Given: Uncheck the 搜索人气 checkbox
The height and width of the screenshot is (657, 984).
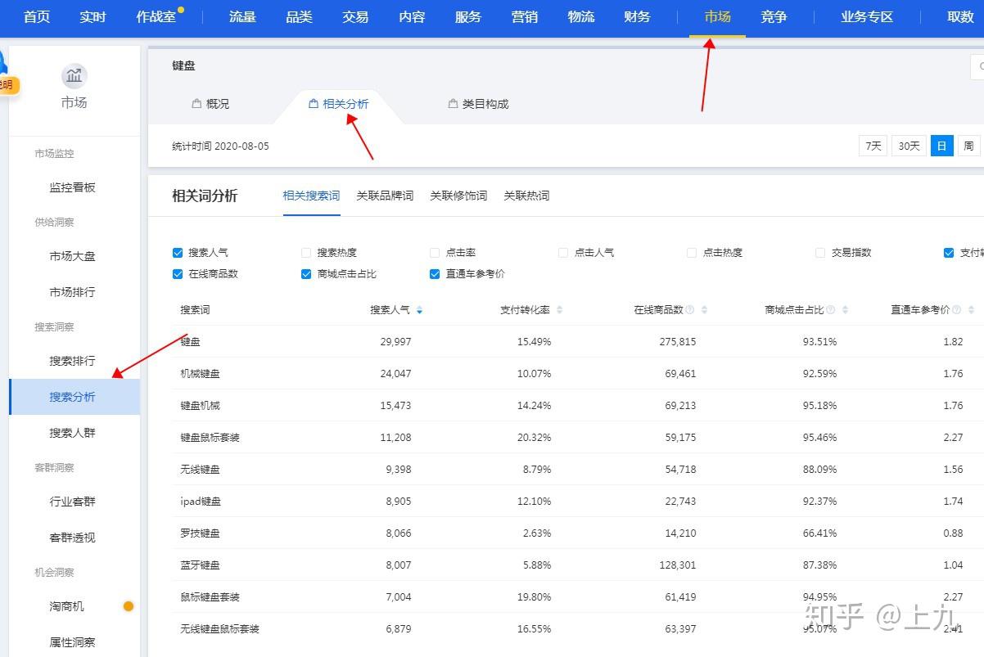Looking at the screenshot, I should (x=178, y=253).
